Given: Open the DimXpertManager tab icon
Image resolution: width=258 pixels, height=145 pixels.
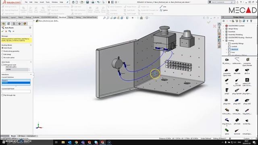Looking at the screenshot, I should point(19,24).
